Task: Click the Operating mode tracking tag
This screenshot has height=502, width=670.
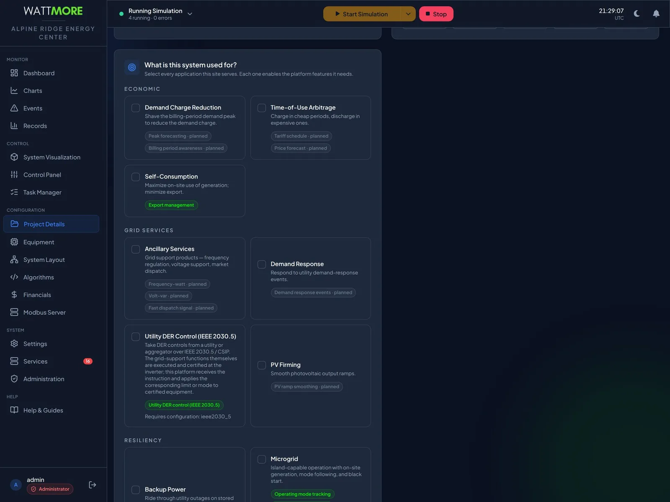Action: click(302, 494)
